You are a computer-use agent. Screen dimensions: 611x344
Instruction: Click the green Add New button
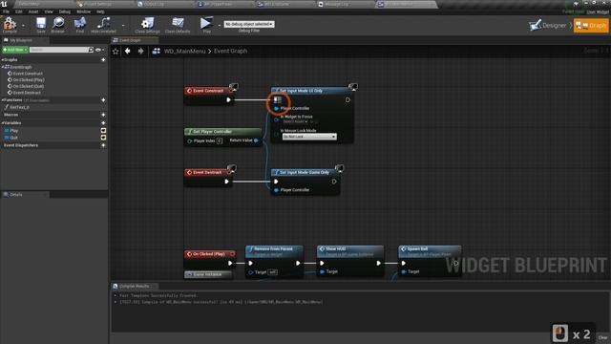[15, 50]
